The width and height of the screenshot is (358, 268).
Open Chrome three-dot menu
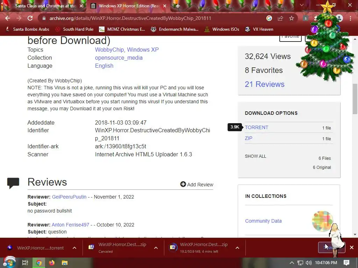350,18
